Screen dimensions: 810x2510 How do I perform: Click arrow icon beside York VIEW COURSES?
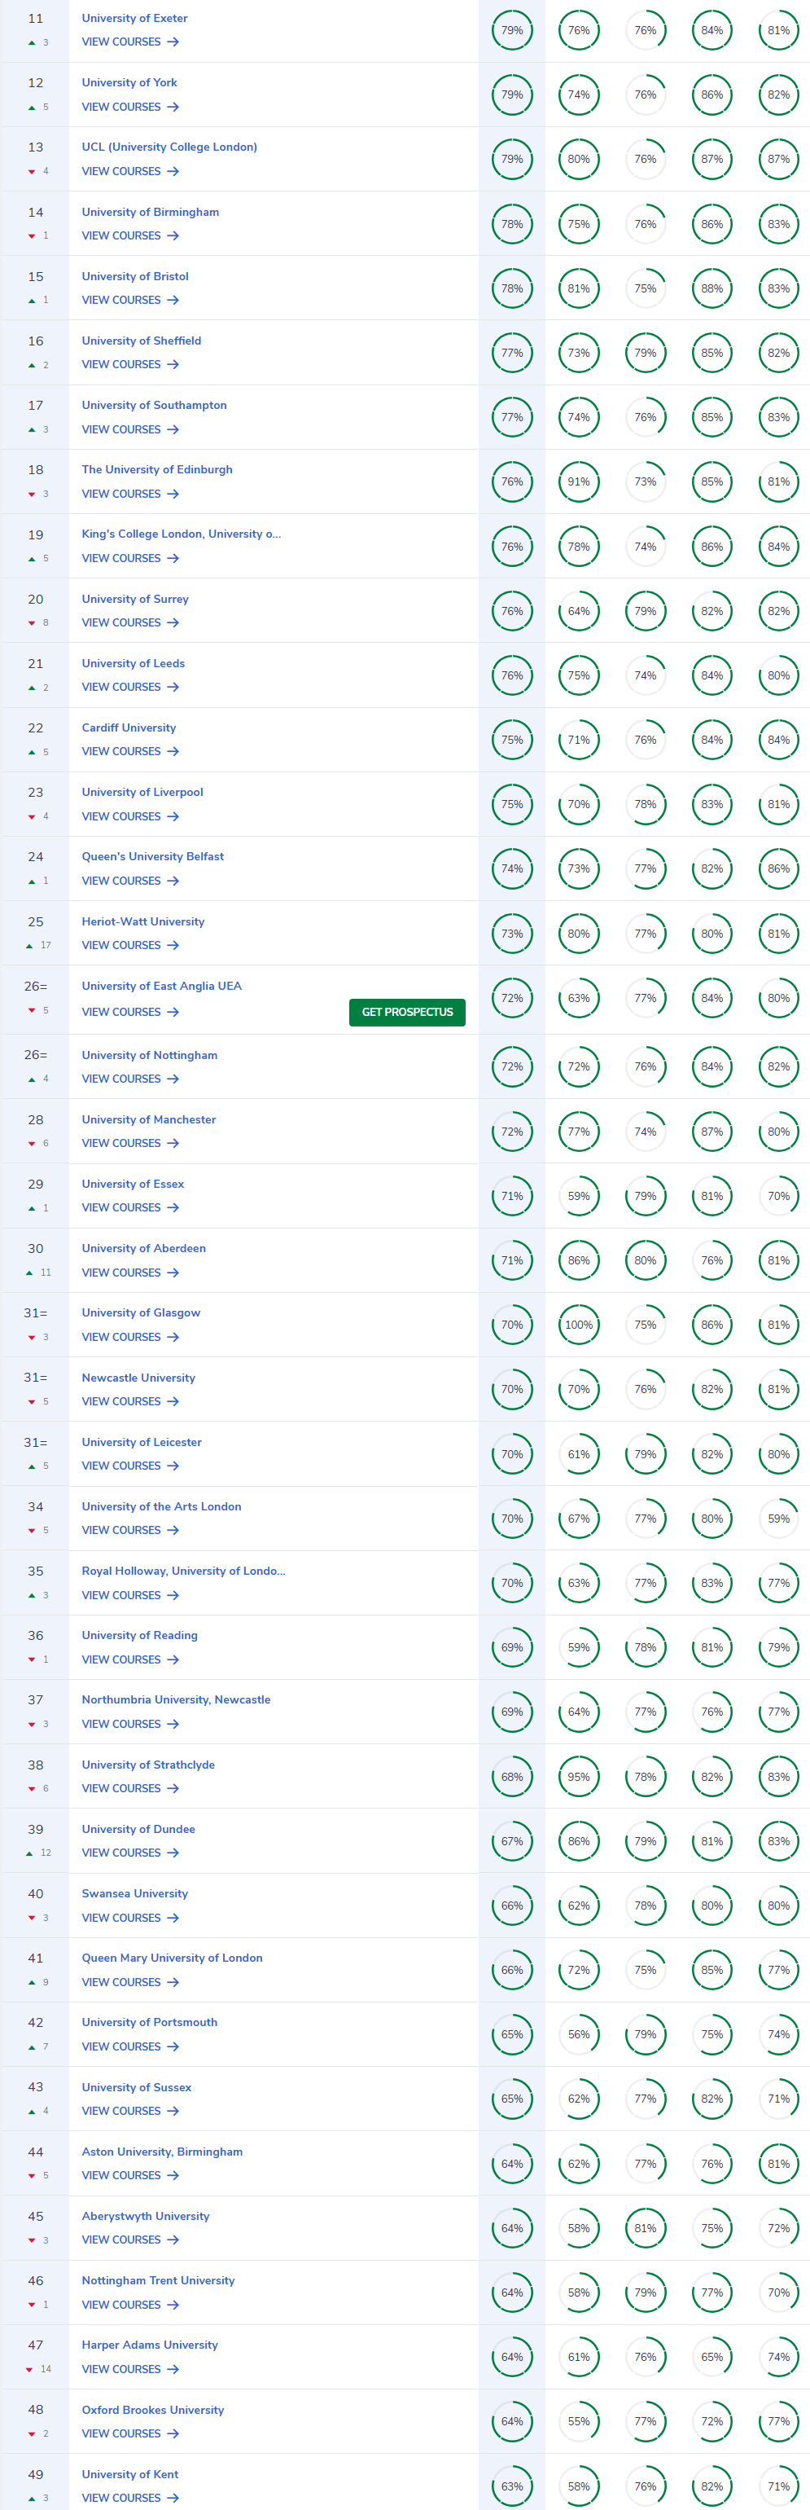173,108
